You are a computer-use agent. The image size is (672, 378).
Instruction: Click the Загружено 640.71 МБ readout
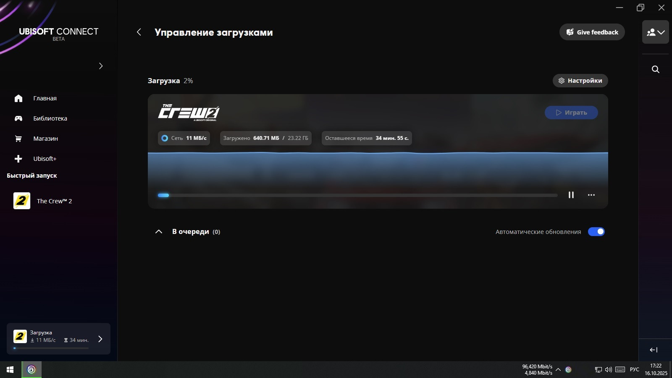click(266, 138)
